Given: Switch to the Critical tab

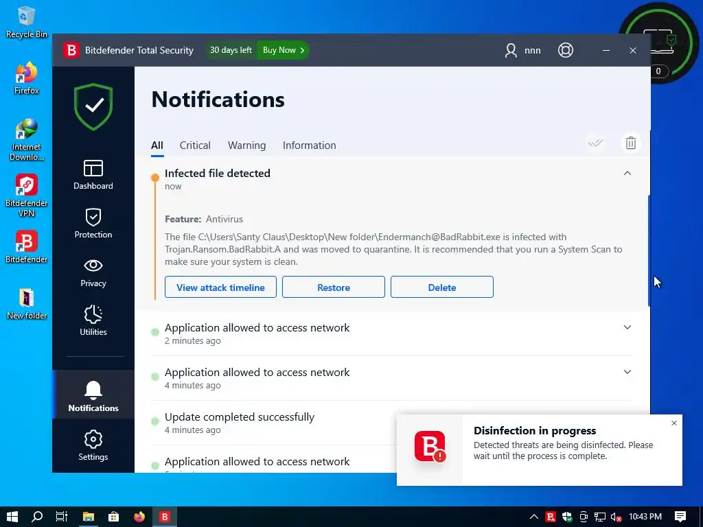Looking at the screenshot, I should click(195, 145).
